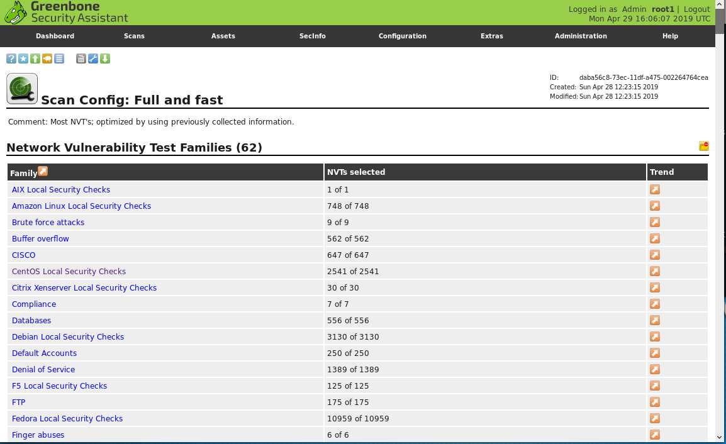Open the Databases family link
Screen dimensions: 726x444
pyautogui.click(x=31, y=320)
